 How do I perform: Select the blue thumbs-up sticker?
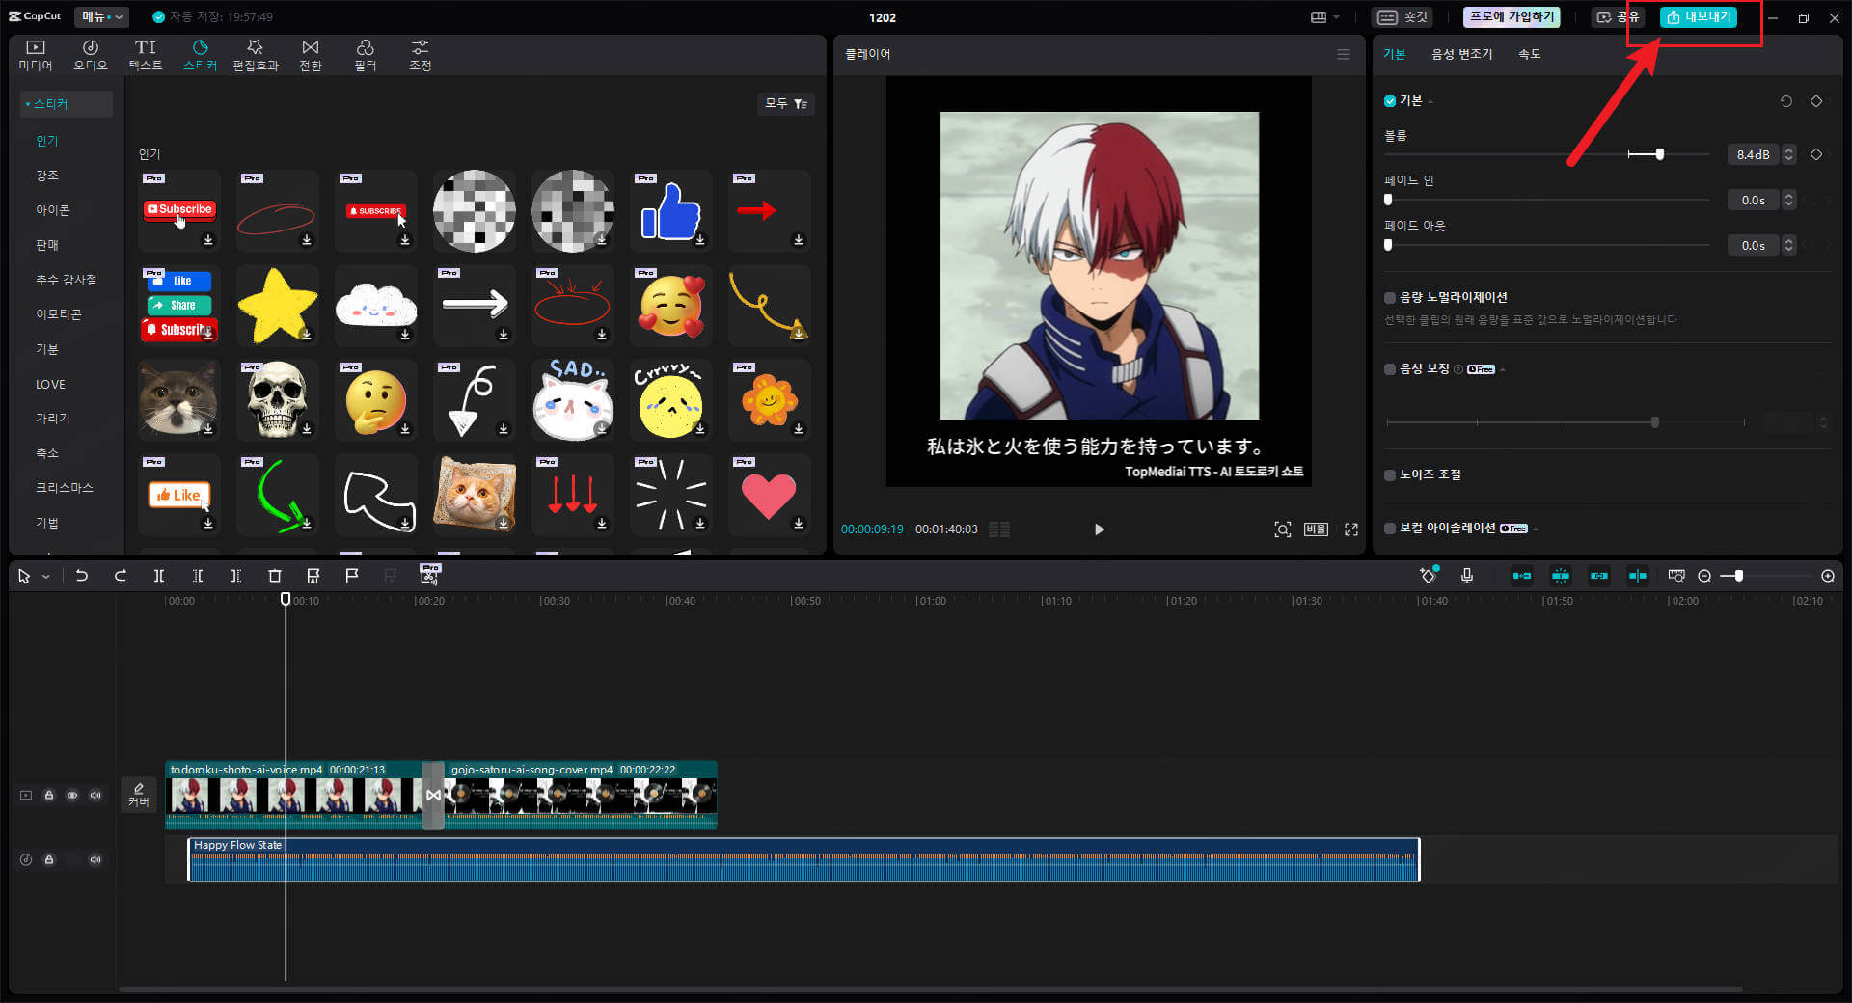671,210
